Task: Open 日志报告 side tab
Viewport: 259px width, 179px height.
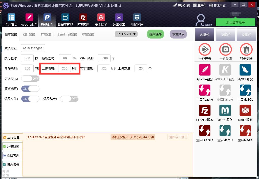Action: 12,165
